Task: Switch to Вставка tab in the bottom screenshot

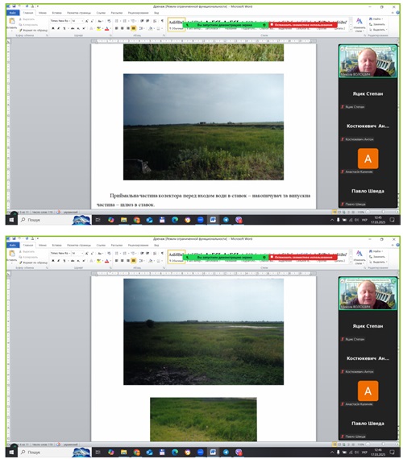Action: click(x=57, y=246)
